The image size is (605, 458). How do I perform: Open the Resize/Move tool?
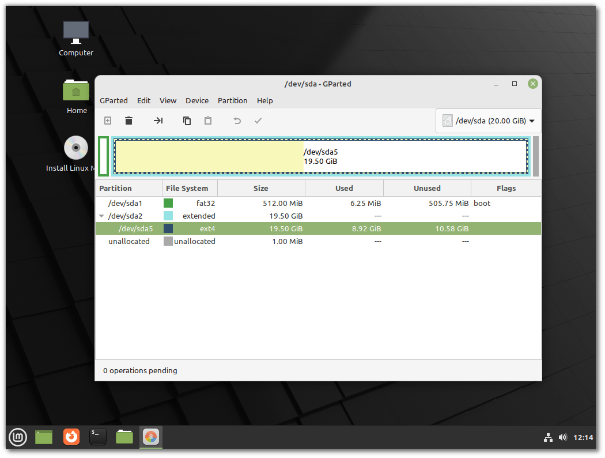158,121
